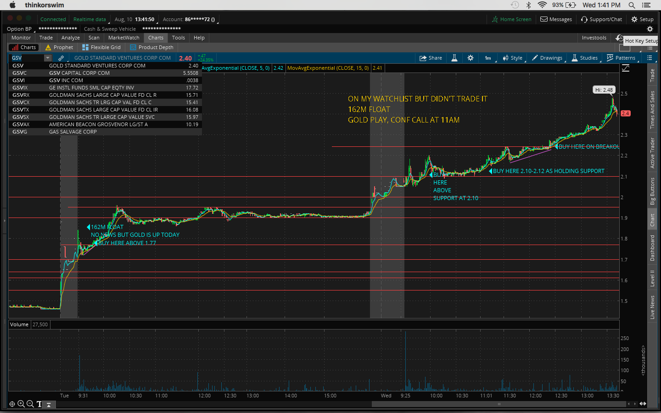
Task: Click the zoom in magnifier icon
Action: pyautogui.click(x=21, y=404)
